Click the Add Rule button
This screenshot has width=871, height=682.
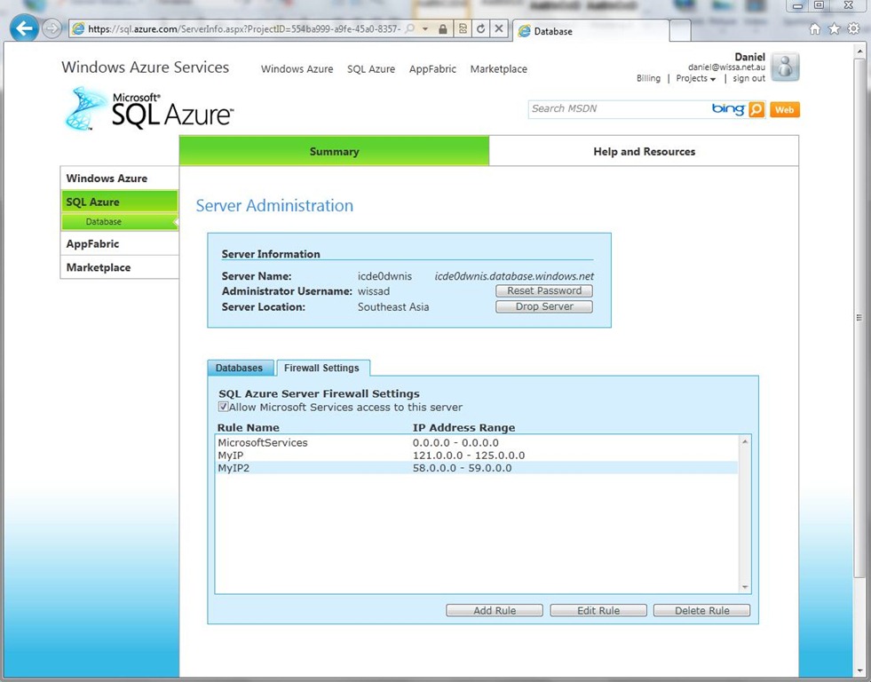(x=495, y=611)
